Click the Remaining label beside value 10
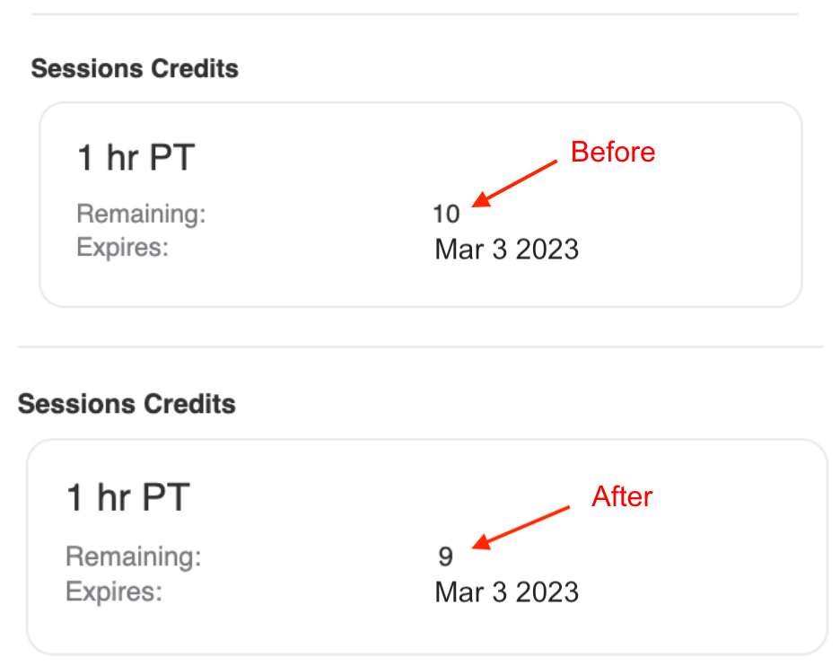 pos(141,215)
